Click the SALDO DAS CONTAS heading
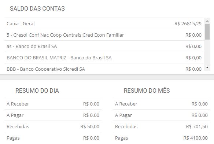 point(37,8)
